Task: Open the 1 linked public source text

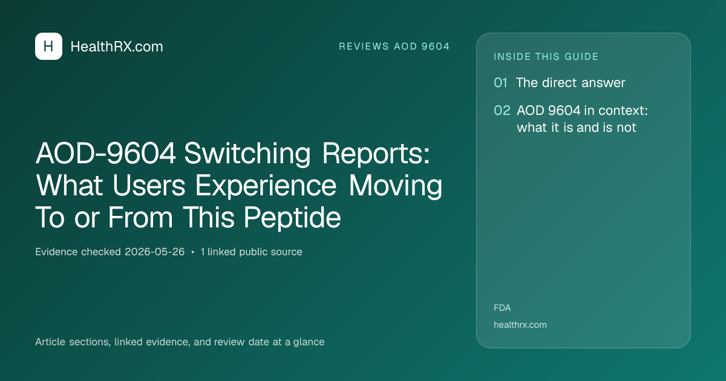Action: pos(251,252)
